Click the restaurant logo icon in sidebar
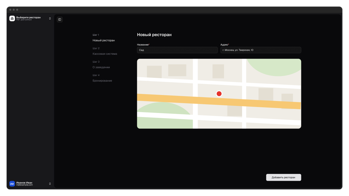349x196 pixels. point(12,19)
